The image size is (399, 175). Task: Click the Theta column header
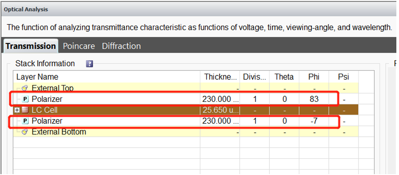(x=284, y=77)
